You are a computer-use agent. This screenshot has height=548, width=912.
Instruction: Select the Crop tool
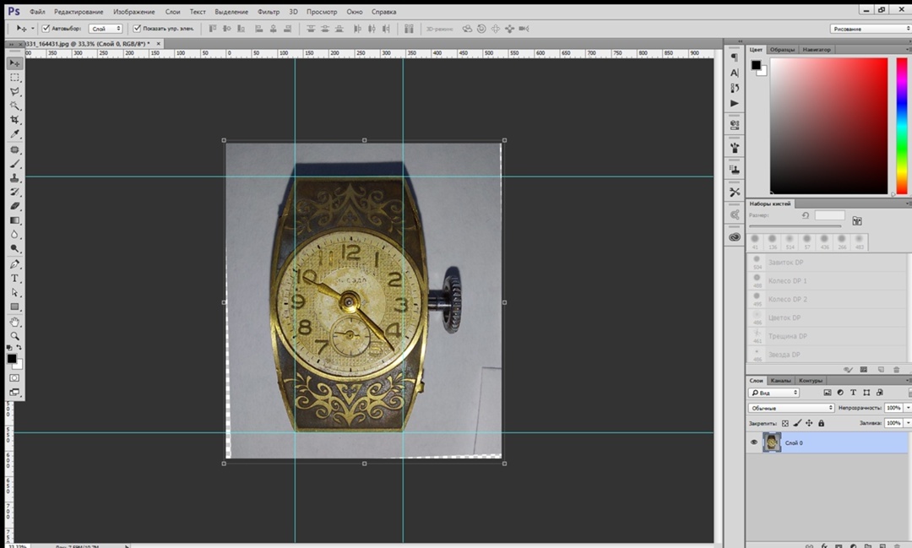tap(14, 120)
